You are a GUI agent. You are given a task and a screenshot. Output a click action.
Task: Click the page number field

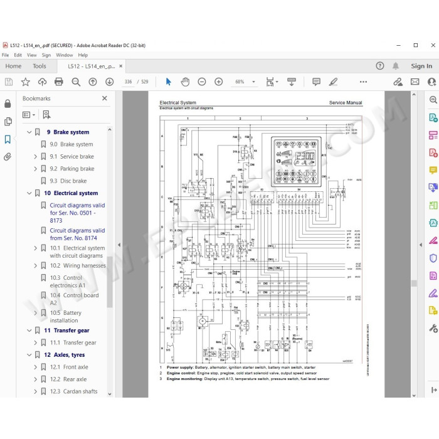pyautogui.click(x=128, y=82)
